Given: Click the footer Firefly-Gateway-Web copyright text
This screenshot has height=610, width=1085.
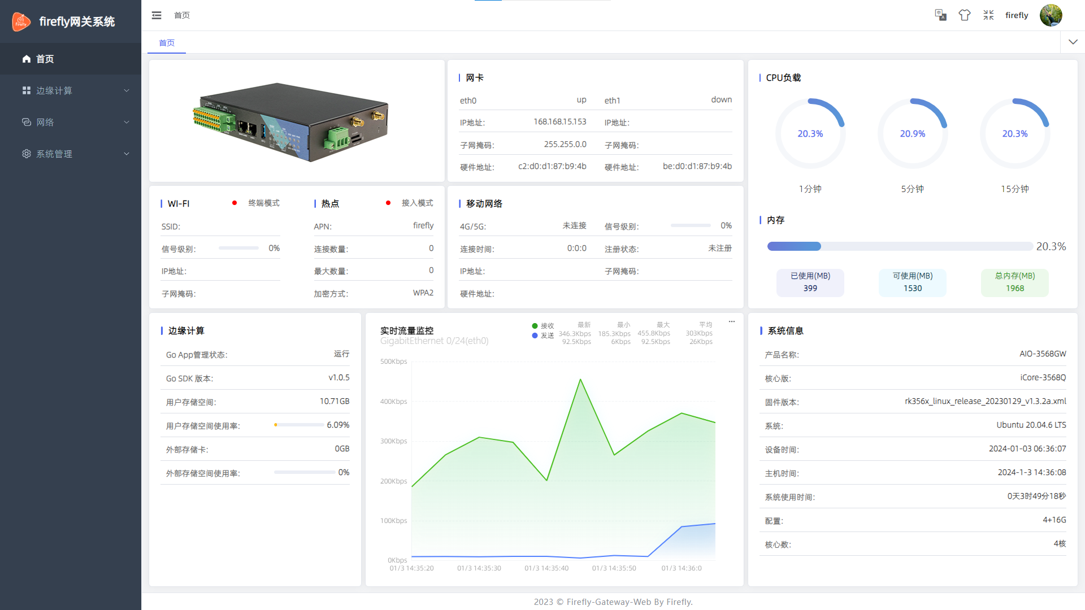Looking at the screenshot, I should coord(613,602).
